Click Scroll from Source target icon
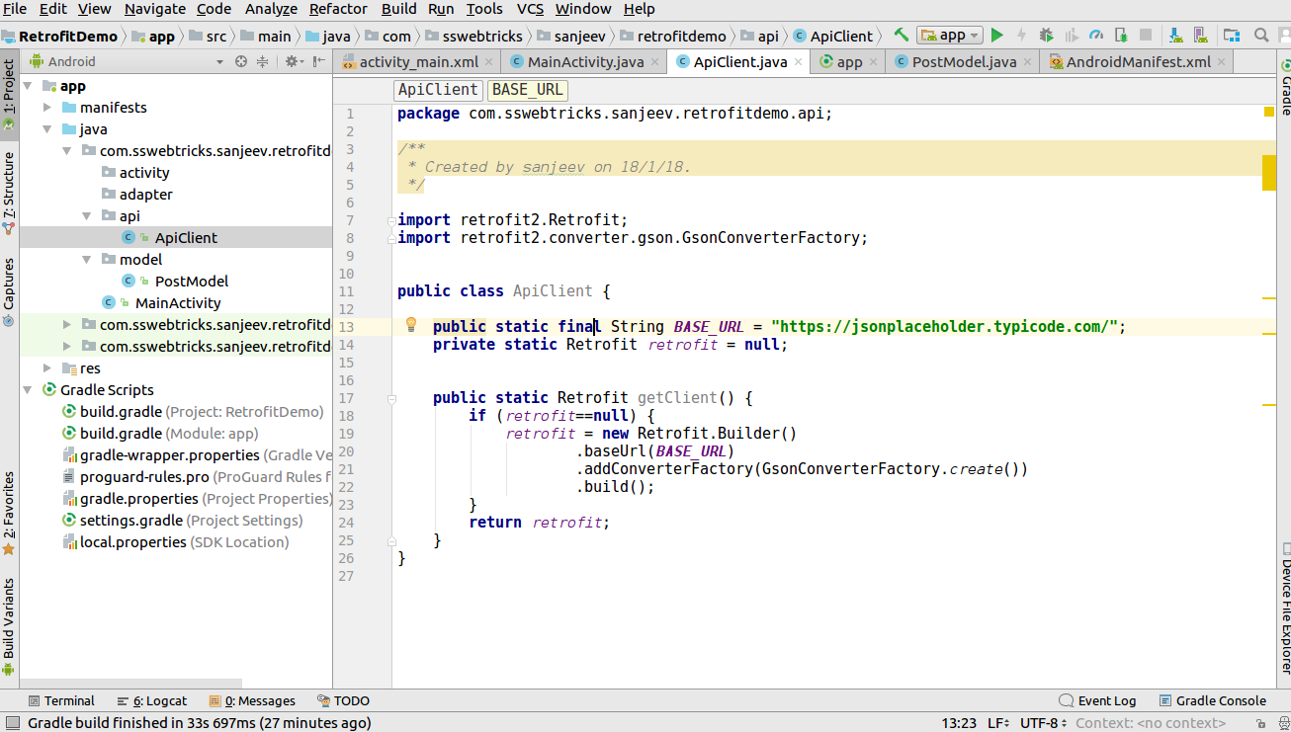 point(241,61)
